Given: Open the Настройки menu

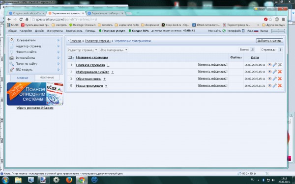Looking at the screenshot, I should click(26, 30).
